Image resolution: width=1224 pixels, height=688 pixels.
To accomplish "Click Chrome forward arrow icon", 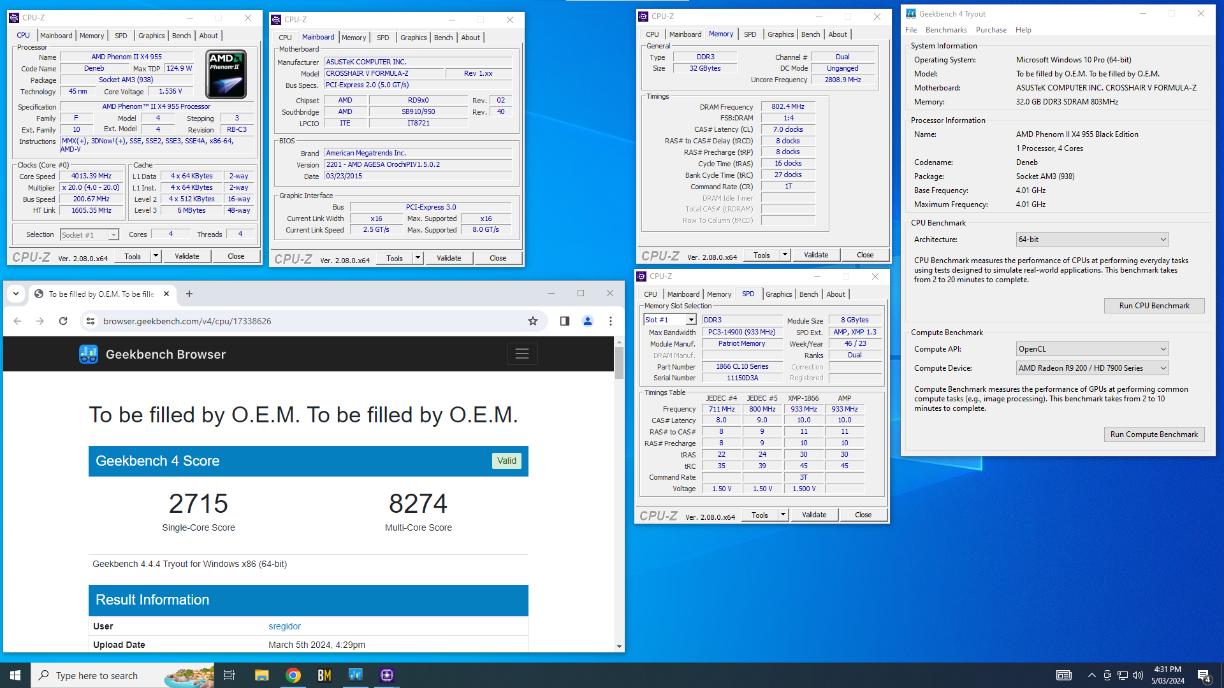I will tap(40, 321).
